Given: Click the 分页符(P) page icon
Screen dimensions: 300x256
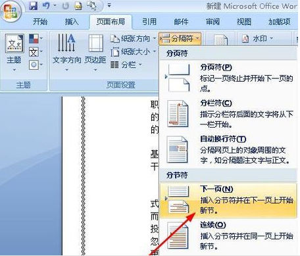Looking at the screenshot, I should click(x=178, y=78).
